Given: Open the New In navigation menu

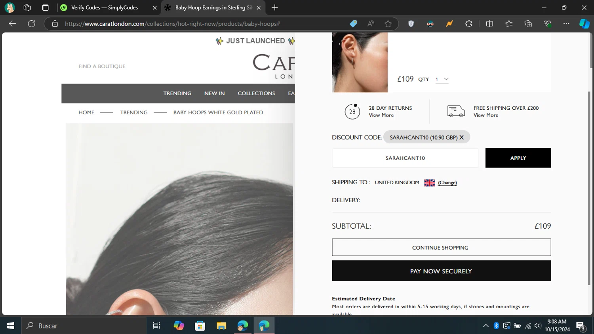Looking at the screenshot, I should click(214, 94).
